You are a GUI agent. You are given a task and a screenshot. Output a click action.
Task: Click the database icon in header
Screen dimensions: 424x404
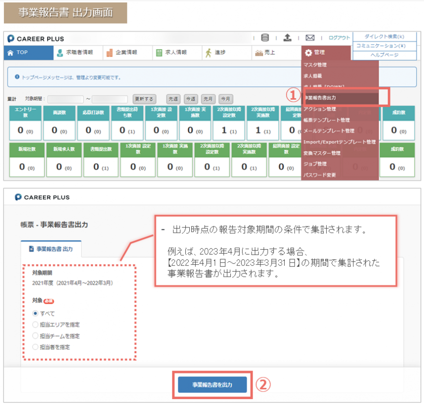(265, 38)
